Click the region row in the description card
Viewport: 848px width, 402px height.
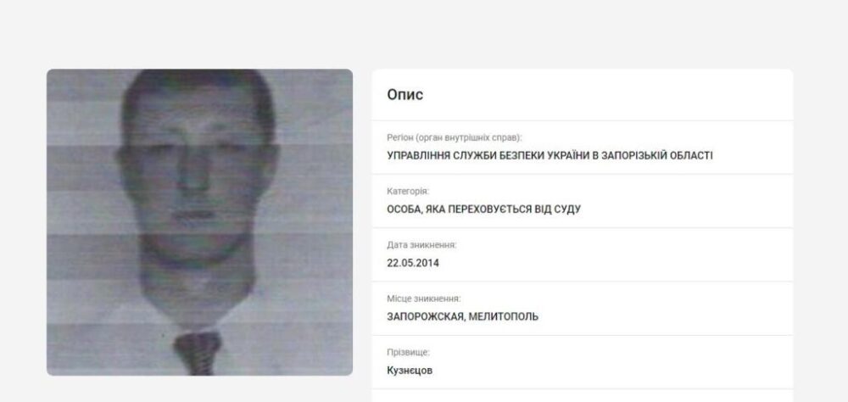[x=583, y=148]
